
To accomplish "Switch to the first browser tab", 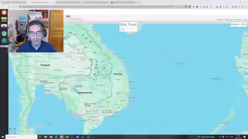I will pyautogui.click(x=14, y=2).
